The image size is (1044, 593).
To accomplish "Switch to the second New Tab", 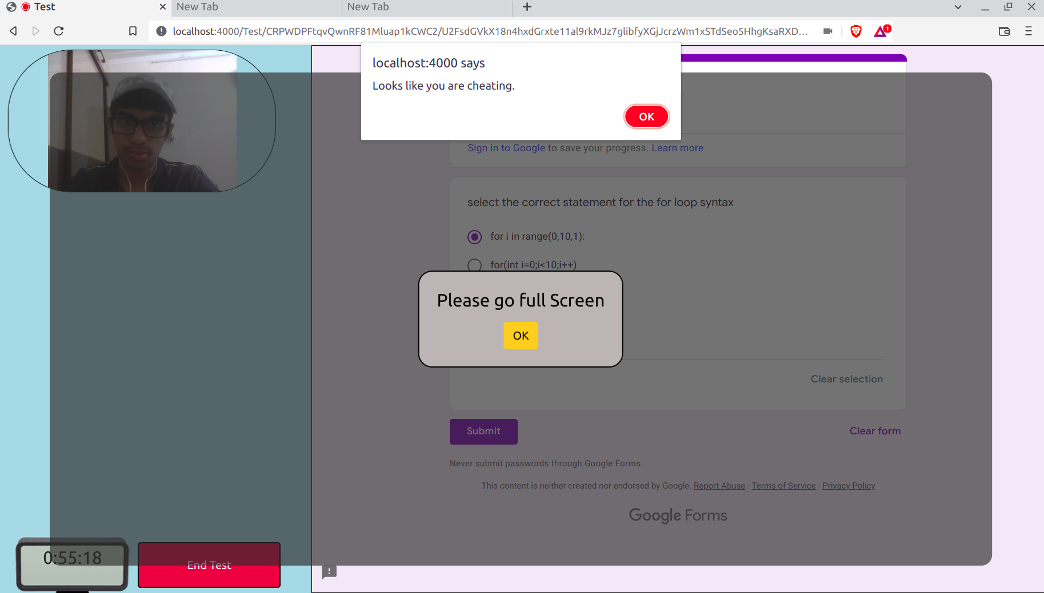I will (x=427, y=7).
